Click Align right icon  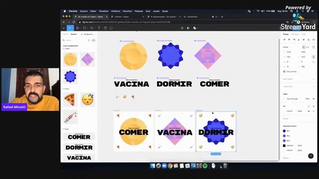[294, 40]
